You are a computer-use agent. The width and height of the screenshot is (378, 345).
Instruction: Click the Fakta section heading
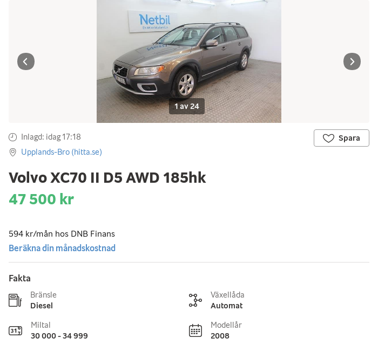click(19, 278)
